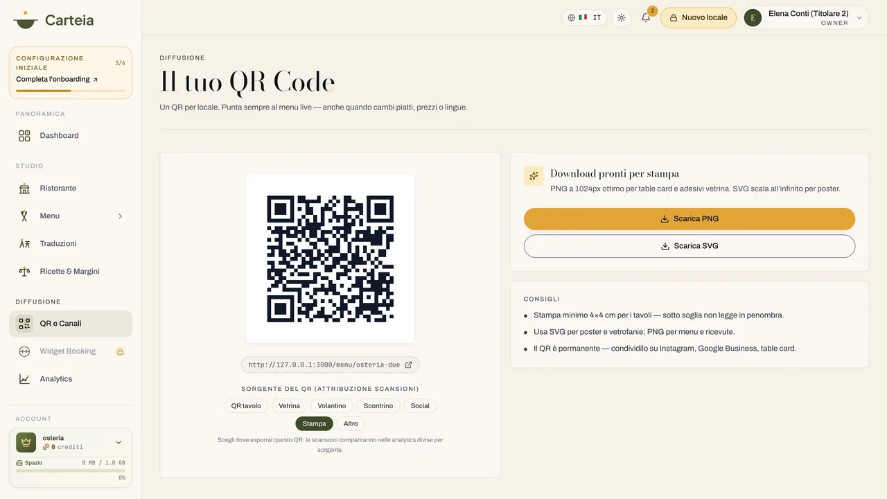Image resolution: width=887 pixels, height=499 pixels.
Task: Open Ricette & Margini section
Action: [x=71, y=272]
